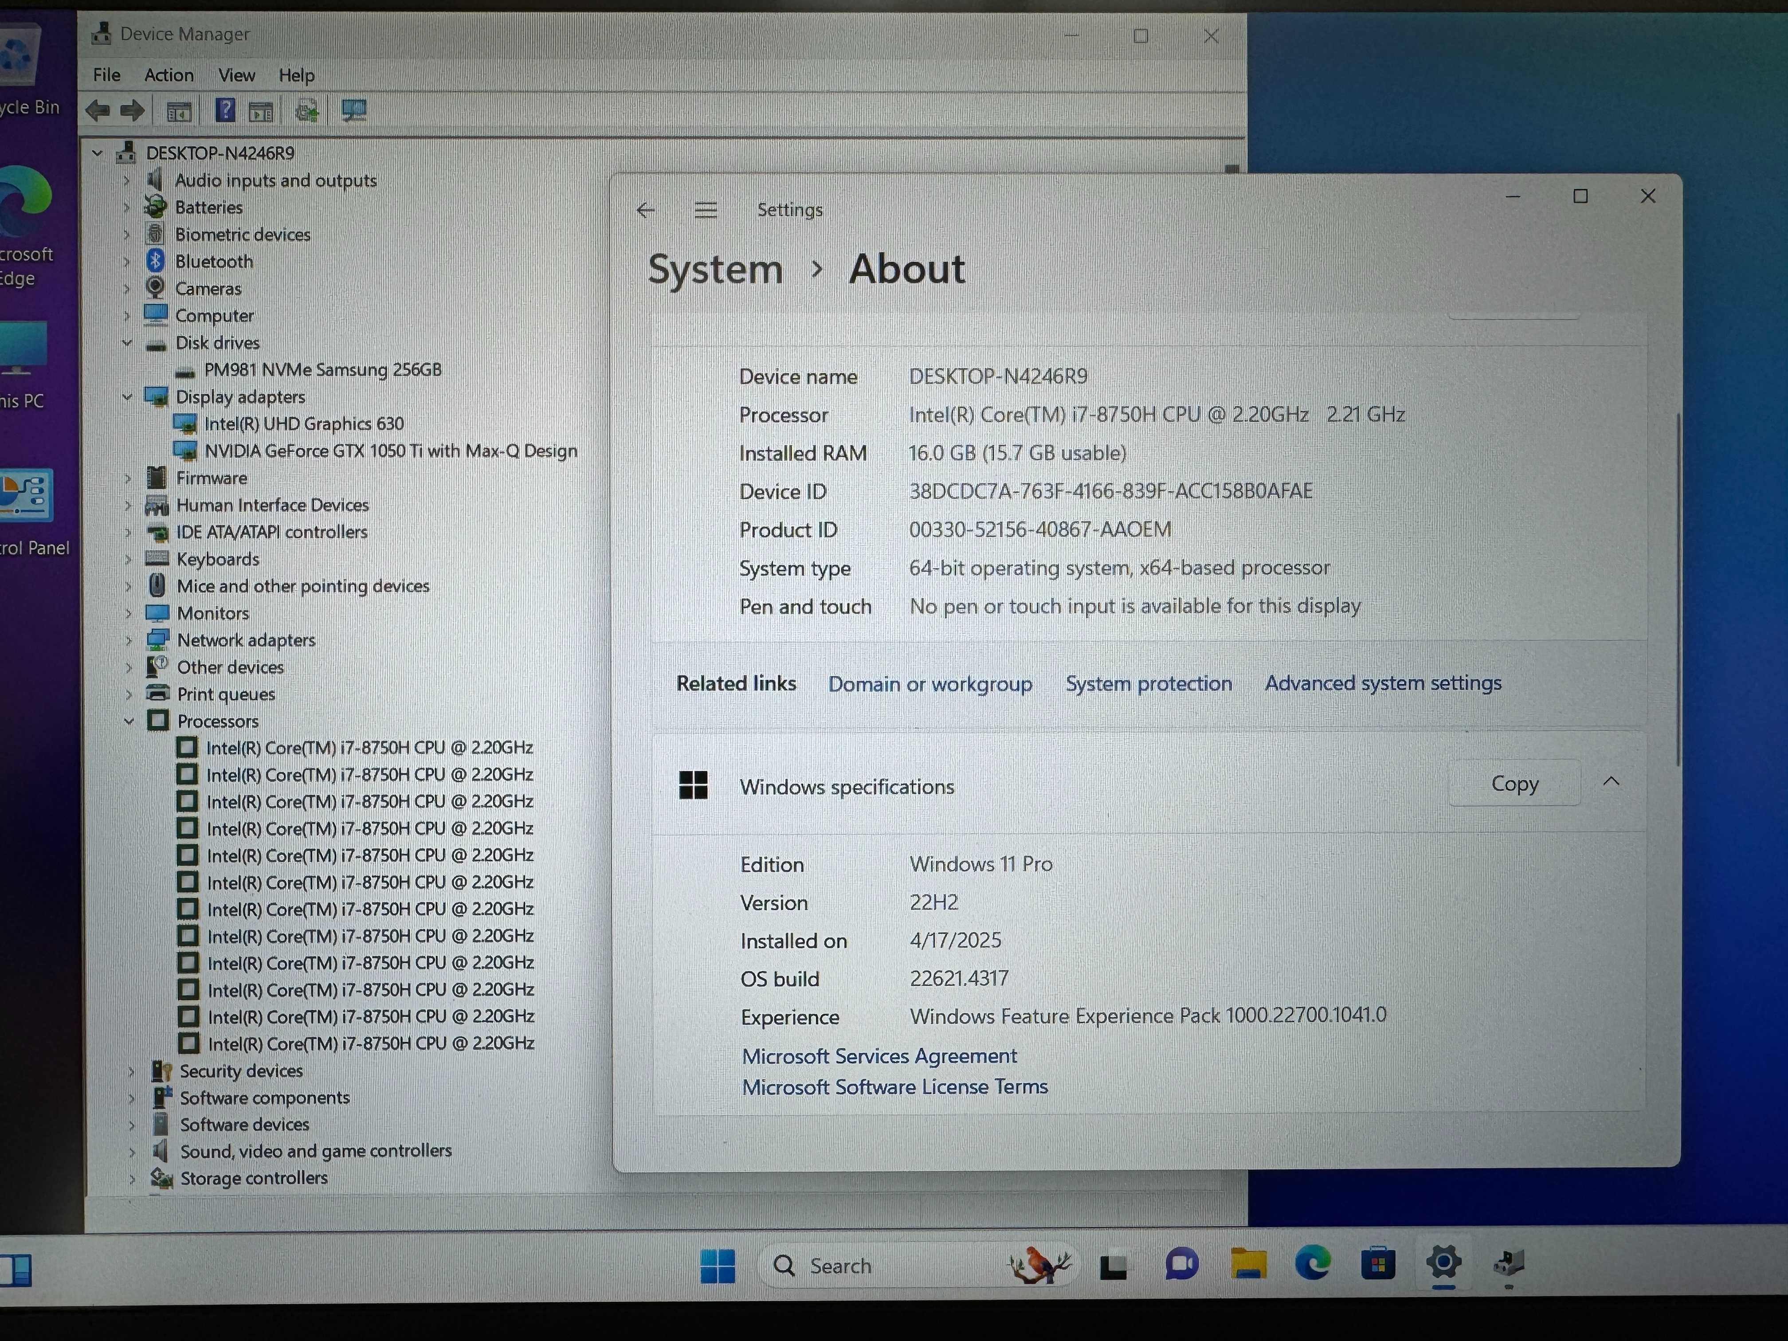Viewport: 1788px width, 1341px height.
Task: Click the Update driver toolbar icon
Action: (307, 111)
